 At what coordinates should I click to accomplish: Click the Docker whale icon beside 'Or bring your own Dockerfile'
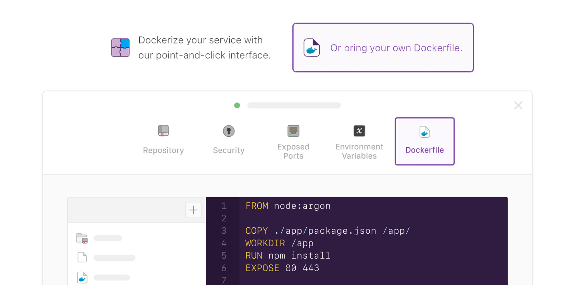311,48
